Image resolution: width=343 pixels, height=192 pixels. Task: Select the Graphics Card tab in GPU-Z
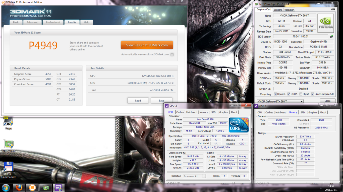[x=264, y=9]
